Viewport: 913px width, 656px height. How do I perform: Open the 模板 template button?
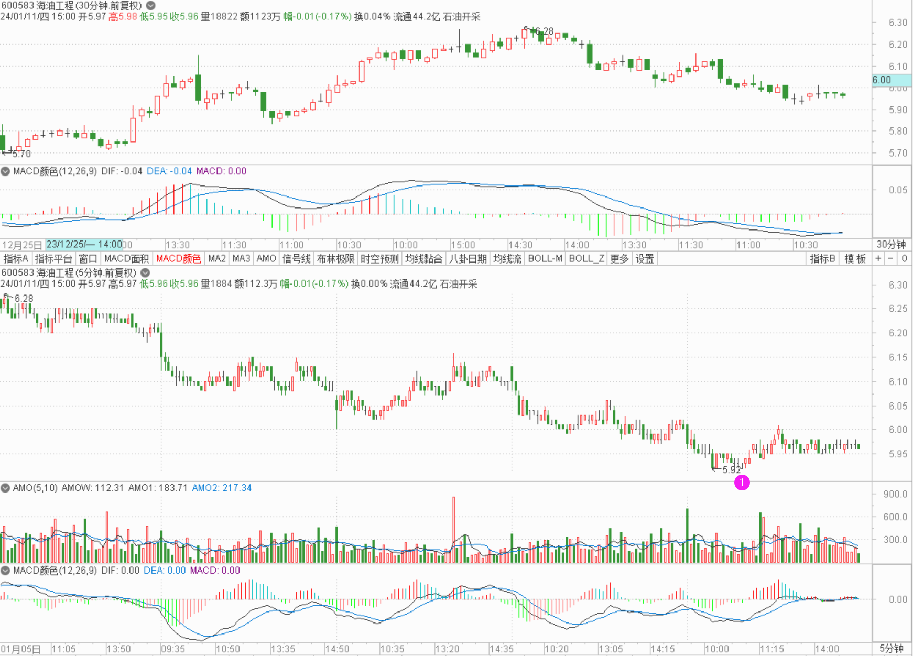pos(855,258)
